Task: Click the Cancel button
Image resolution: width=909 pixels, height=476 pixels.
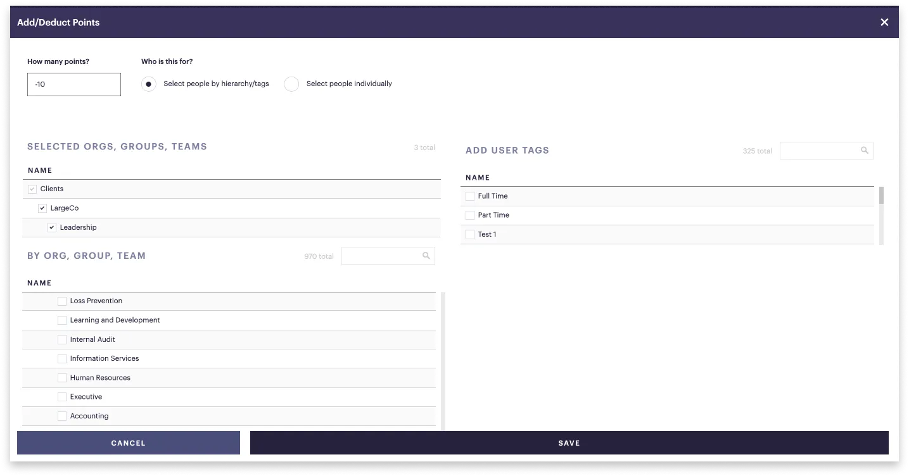Action: pyautogui.click(x=129, y=443)
